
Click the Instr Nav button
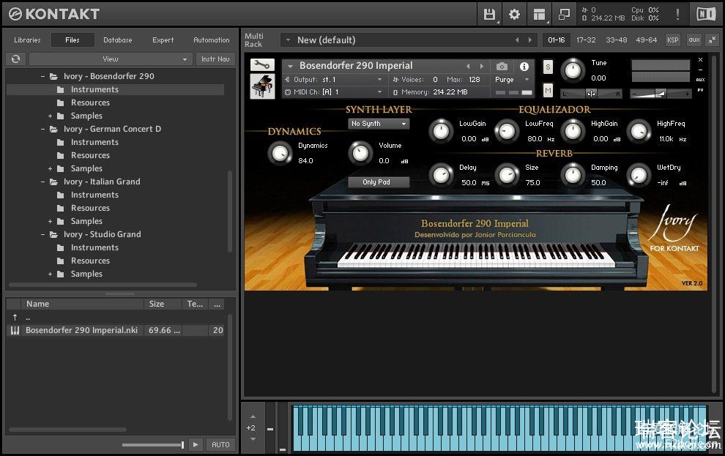(x=215, y=59)
